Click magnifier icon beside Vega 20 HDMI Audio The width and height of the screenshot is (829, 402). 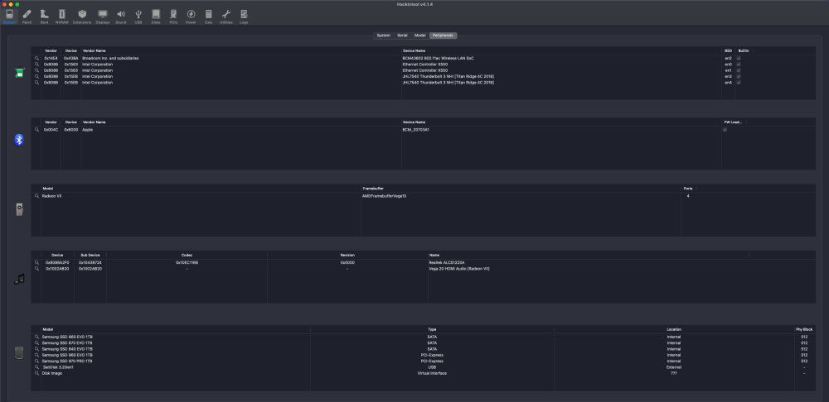[x=37, y=269]
